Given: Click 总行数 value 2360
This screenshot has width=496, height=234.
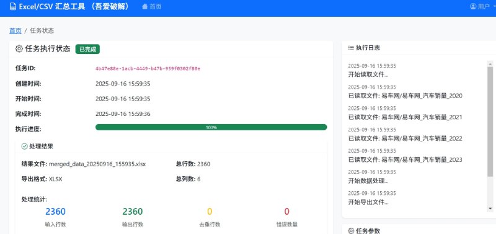Looking at the screenshot, I should tap(204, 164).
